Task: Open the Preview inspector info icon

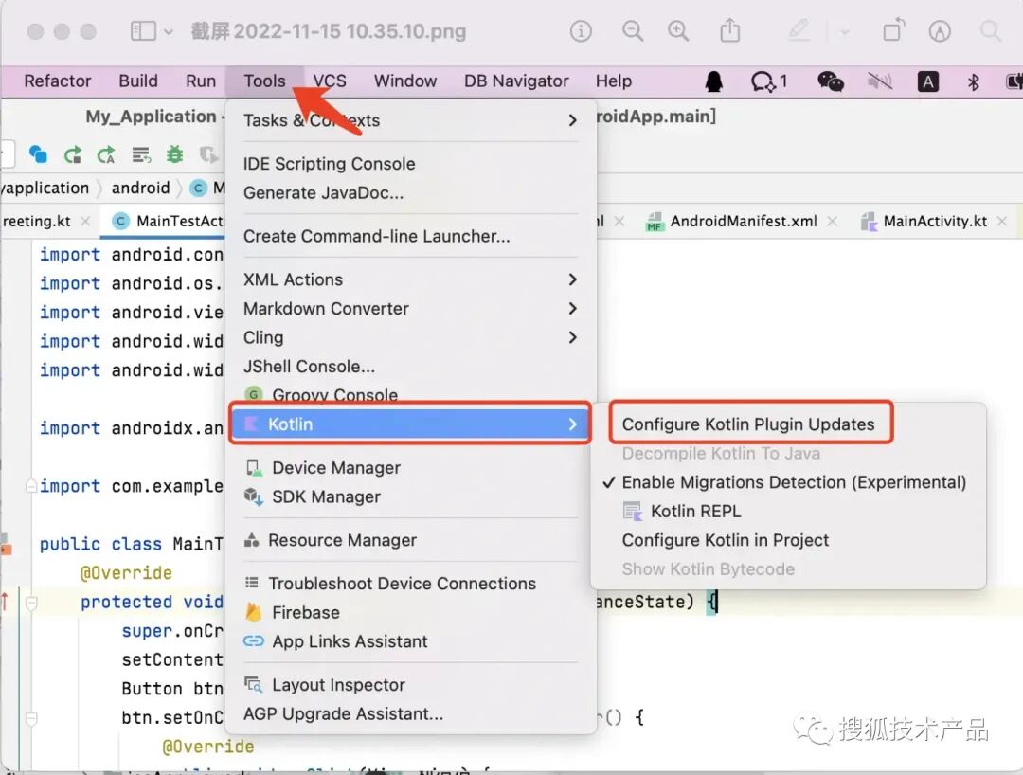Action: 581,30
